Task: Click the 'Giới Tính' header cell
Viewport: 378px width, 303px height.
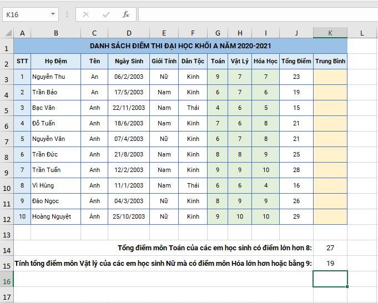Action: pyautogui.click(x=164, y=61)
